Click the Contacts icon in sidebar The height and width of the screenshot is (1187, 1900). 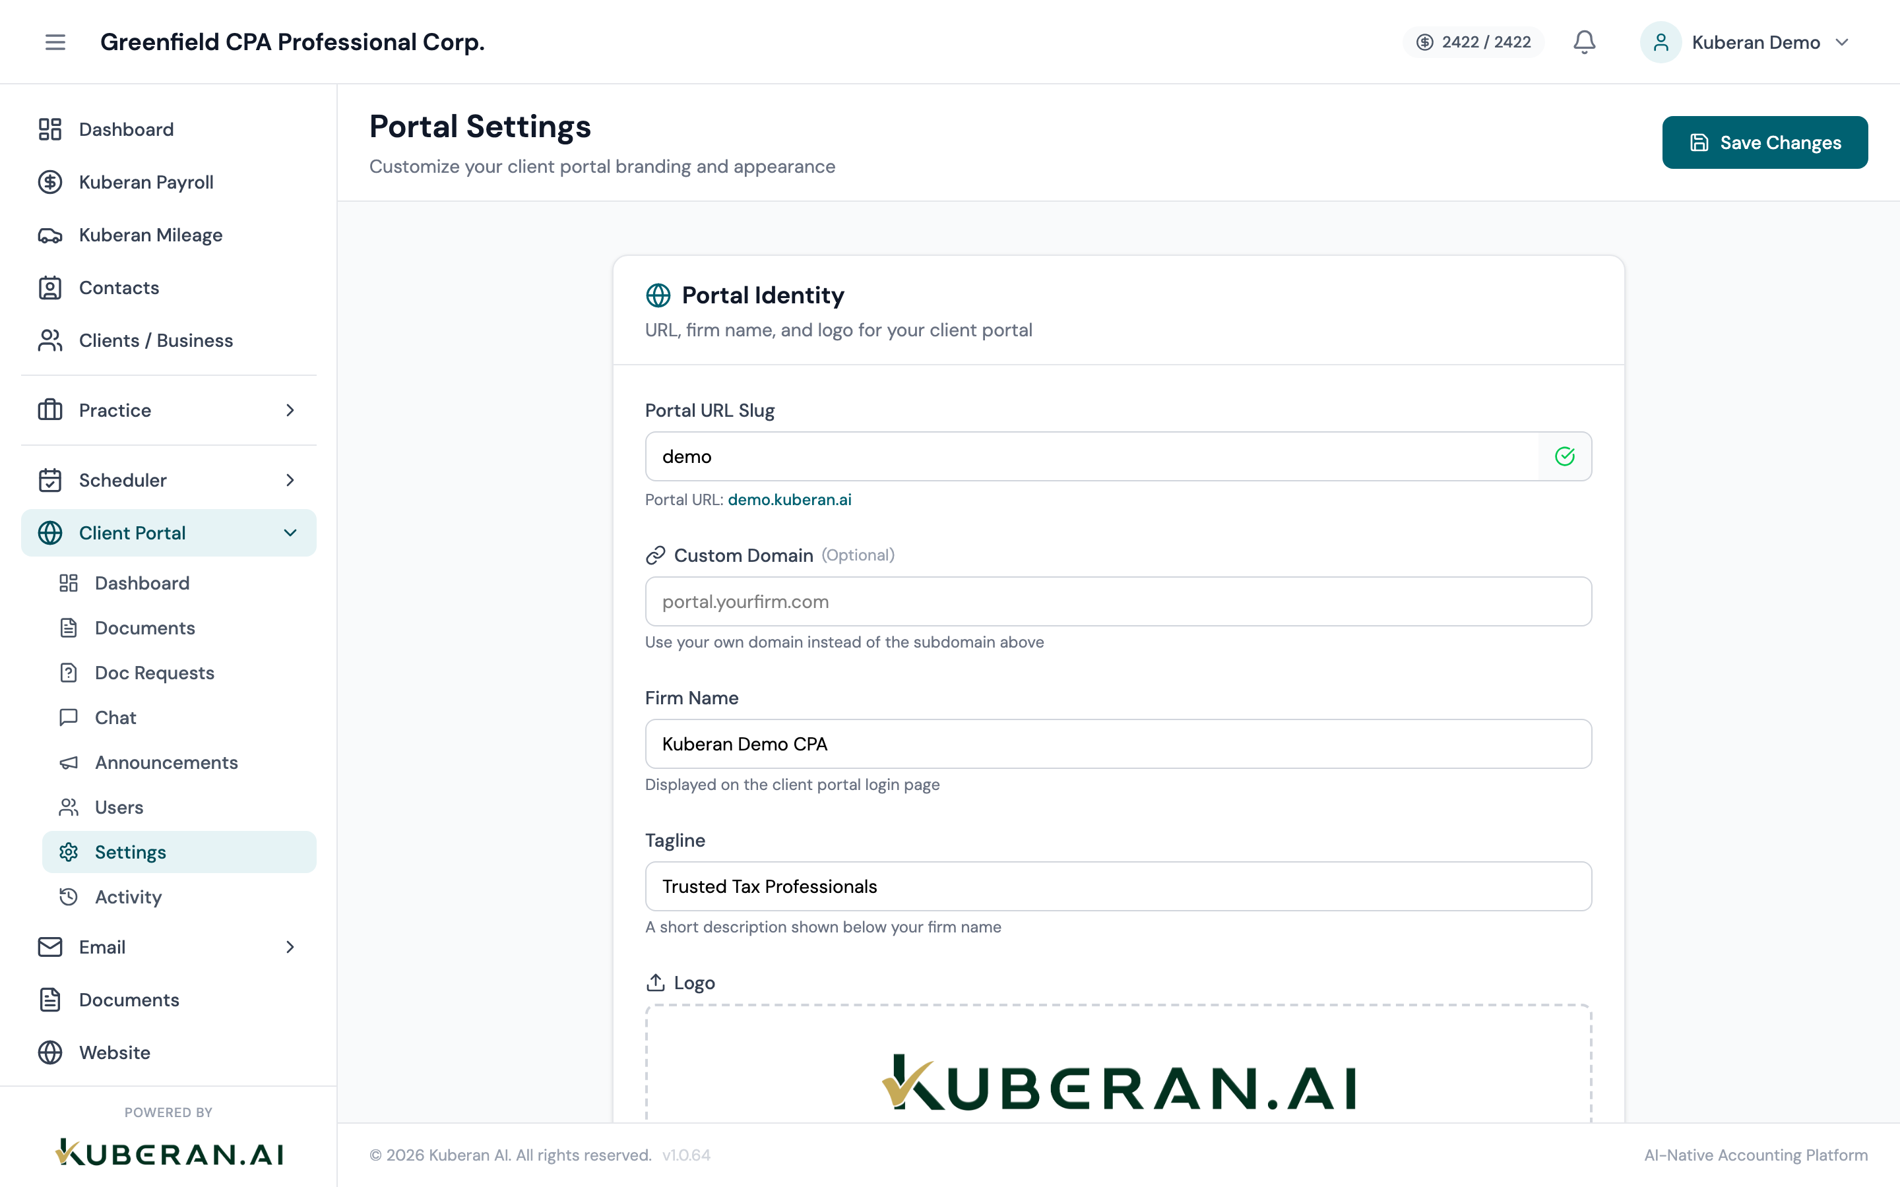tap(50, 288)
